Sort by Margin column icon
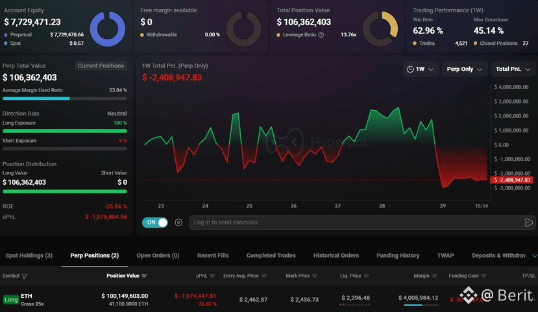538x312 pixels. coord(434,276)
